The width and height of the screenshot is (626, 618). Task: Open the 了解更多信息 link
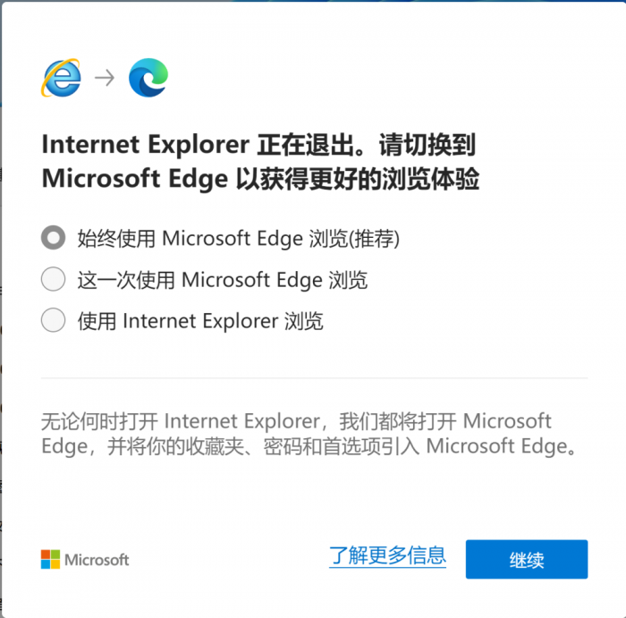tap(387, 555)
